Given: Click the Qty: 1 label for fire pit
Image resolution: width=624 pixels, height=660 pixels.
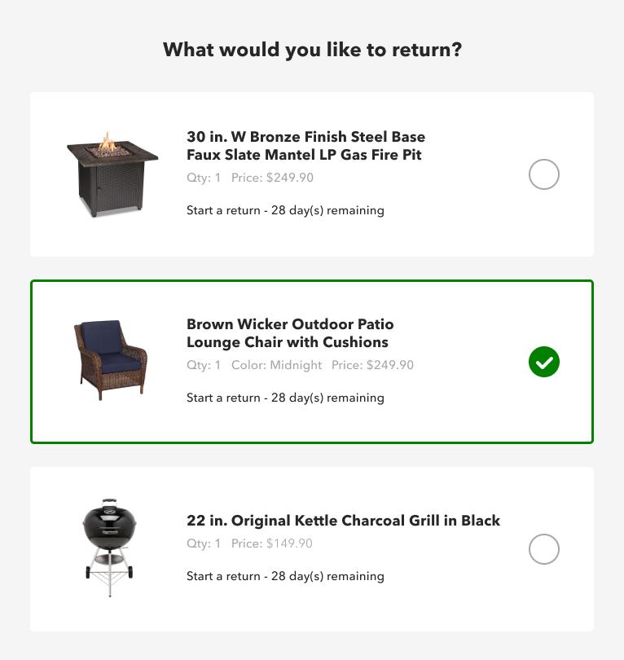Looking at the screenshot, I should click(x=204, y=178).
